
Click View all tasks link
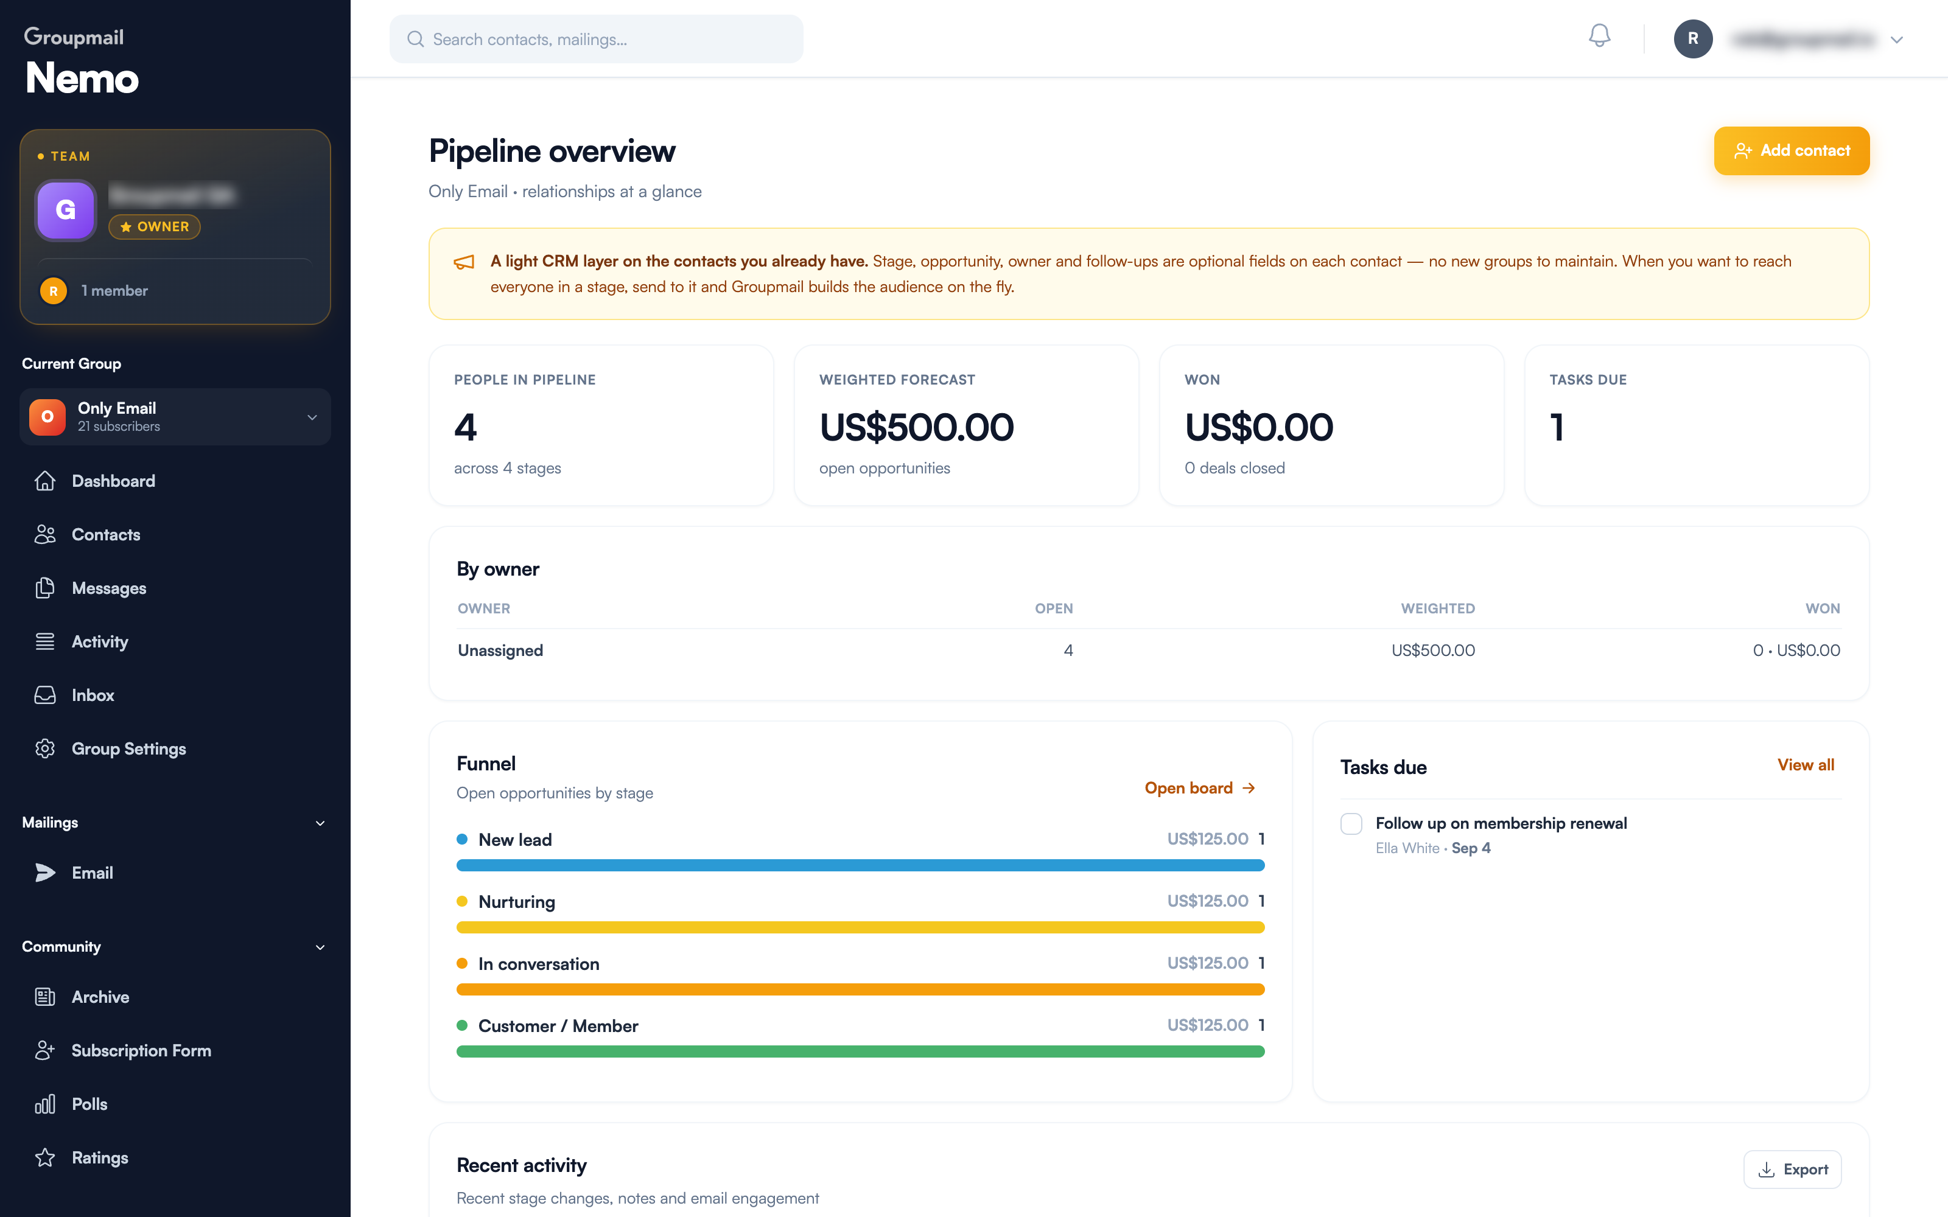coord(1806,765)
